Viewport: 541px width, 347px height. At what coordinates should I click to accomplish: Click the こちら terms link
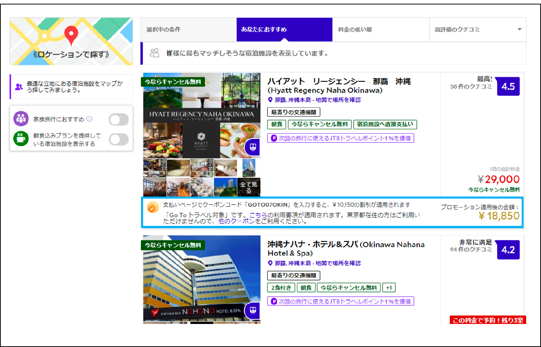click(x=258, y=215)
